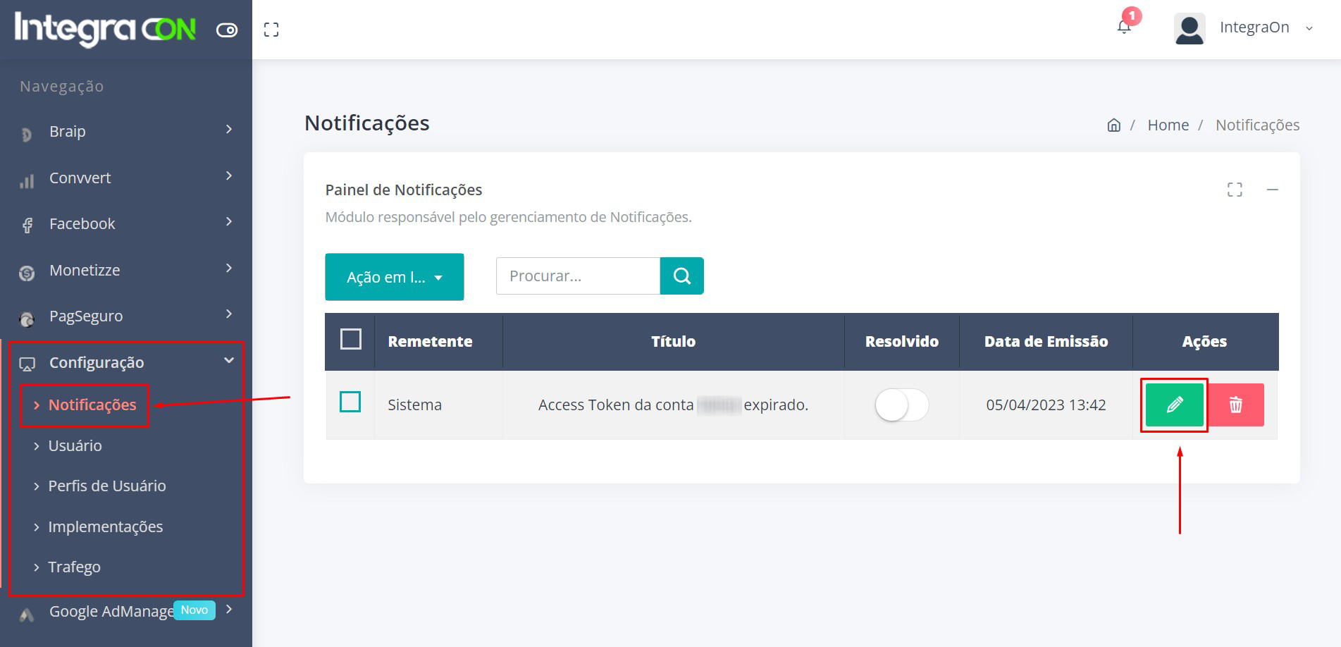Toggle the sidebar collapse switch near logo
Screen dimensions: 1341x647
point(227,30)
